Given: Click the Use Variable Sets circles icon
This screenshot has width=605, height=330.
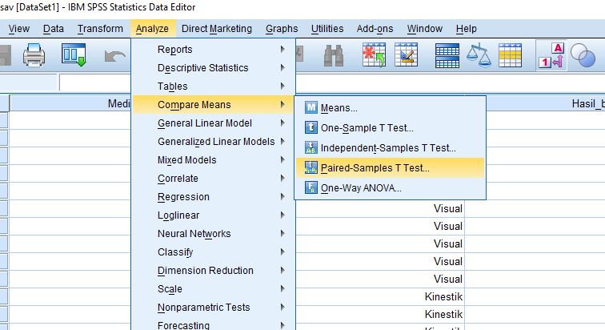Looking at the screenshot, I should (x=583, y=55).
